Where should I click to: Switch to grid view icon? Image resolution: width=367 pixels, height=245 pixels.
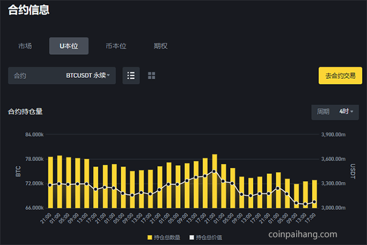(152, 76)
